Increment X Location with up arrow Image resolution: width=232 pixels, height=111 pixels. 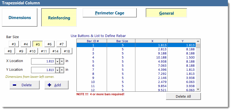62,61
